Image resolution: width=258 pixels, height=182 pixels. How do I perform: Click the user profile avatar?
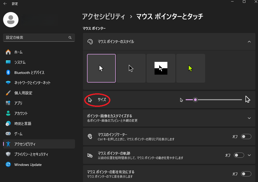coord(11,19)
